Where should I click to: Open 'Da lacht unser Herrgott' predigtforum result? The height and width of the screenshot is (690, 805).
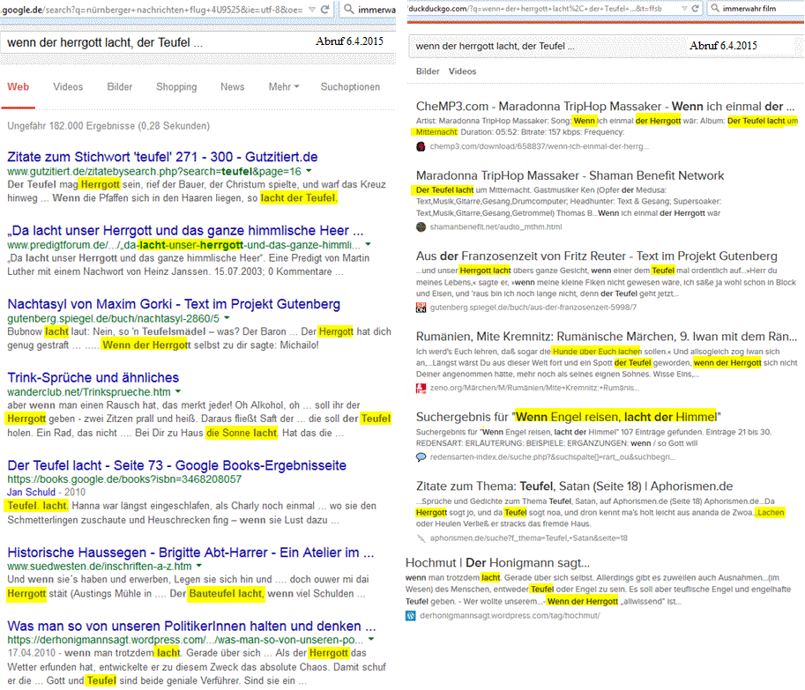(x=185, y=230)
